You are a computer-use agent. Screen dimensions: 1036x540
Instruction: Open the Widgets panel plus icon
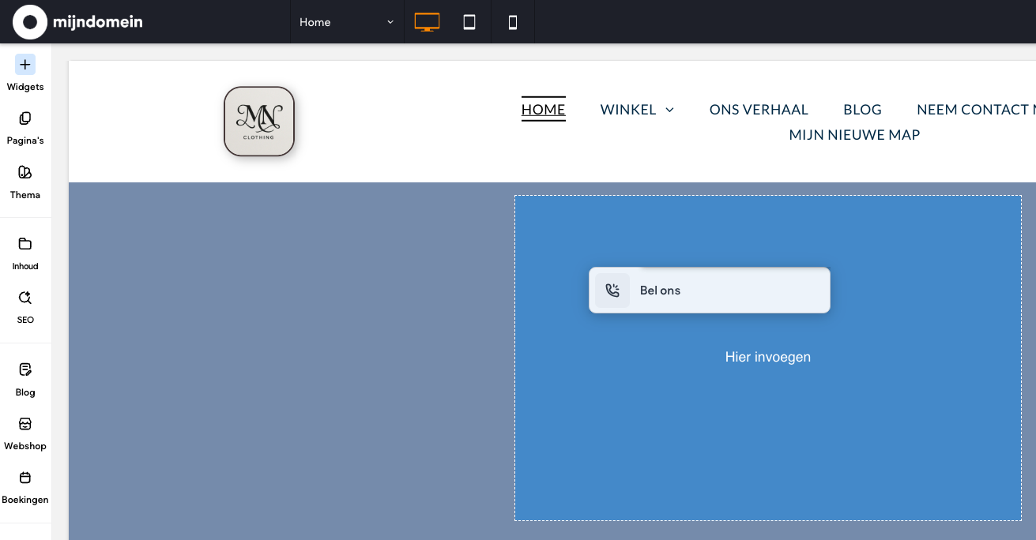click(25, 65)
